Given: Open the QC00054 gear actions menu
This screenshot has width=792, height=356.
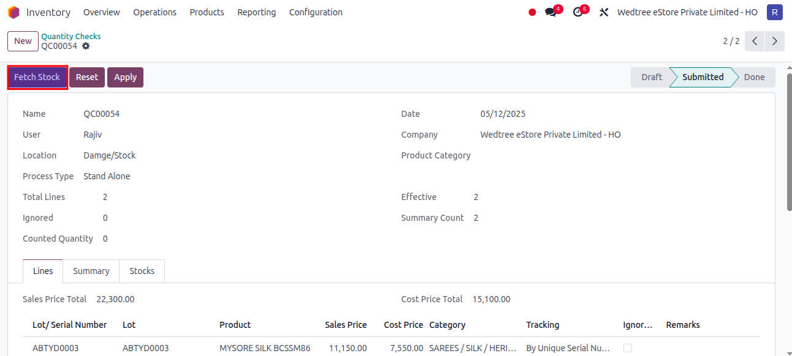Looking at the screenshot, I should click(86, 46).
